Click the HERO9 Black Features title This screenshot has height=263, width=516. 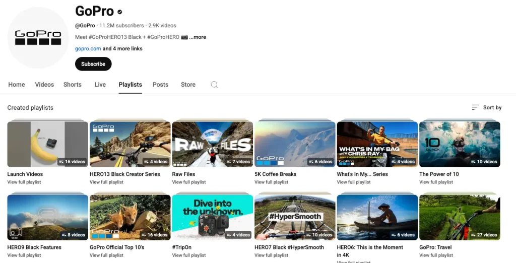point(34,247)
